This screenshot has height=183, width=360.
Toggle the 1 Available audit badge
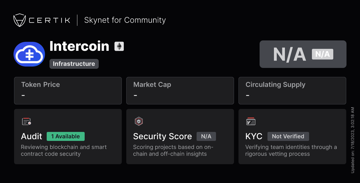(x=66, y=136)
